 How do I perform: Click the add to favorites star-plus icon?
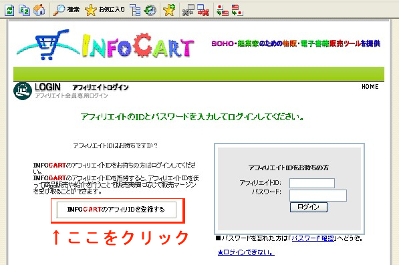click(169, 10)
